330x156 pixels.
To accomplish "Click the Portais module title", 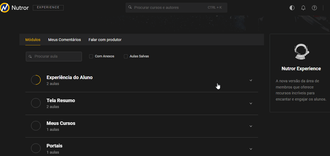I will click(54, 146).
